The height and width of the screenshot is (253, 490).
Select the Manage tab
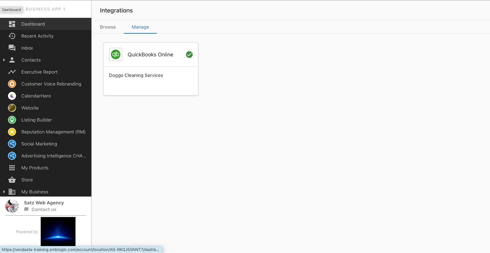click(140, 27)
